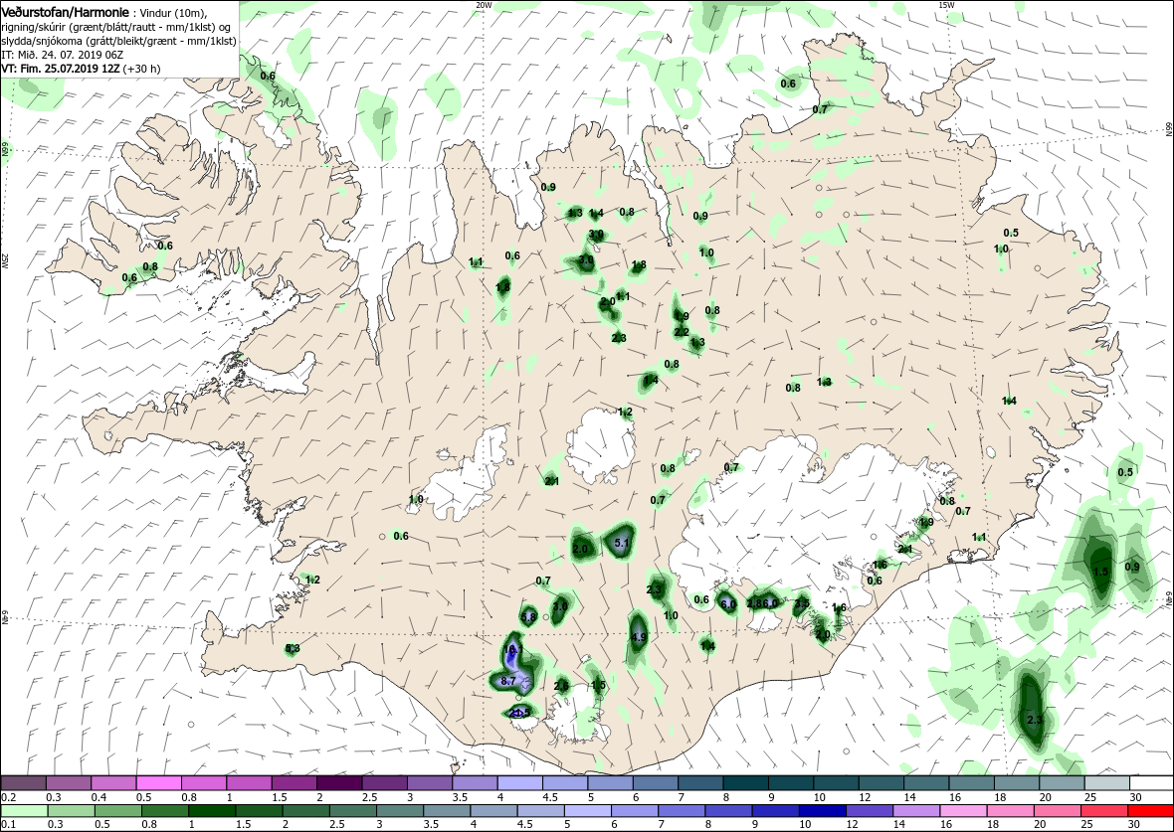The height and width of the screenshot is (832, 1174).
Task: Click the lightest green 0.1 swatch in bottom legend
Action: (24, 812)
